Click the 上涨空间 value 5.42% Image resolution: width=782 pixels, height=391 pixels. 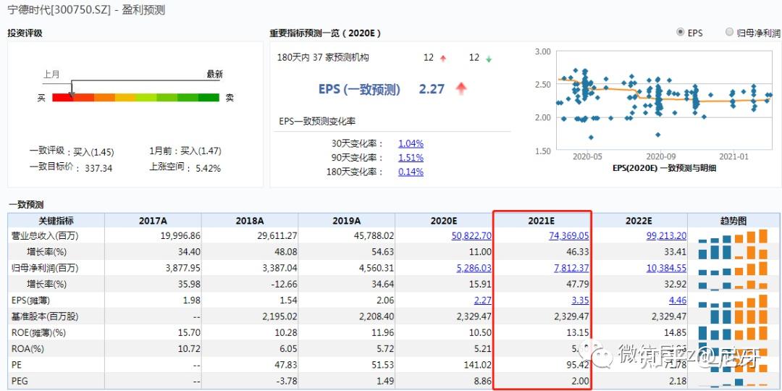coord(208,168)
